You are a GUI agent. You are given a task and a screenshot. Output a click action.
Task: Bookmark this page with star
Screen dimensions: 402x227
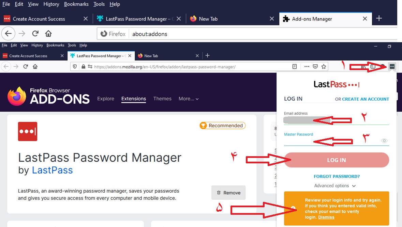pyautogui.click(x=324, y=67)
